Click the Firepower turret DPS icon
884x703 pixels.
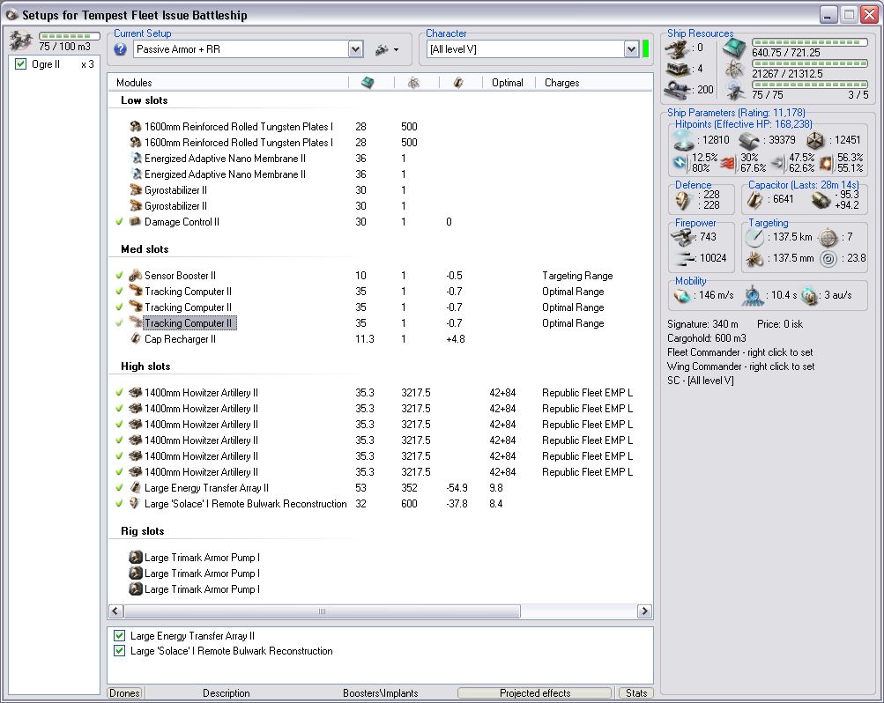point(683,238)
